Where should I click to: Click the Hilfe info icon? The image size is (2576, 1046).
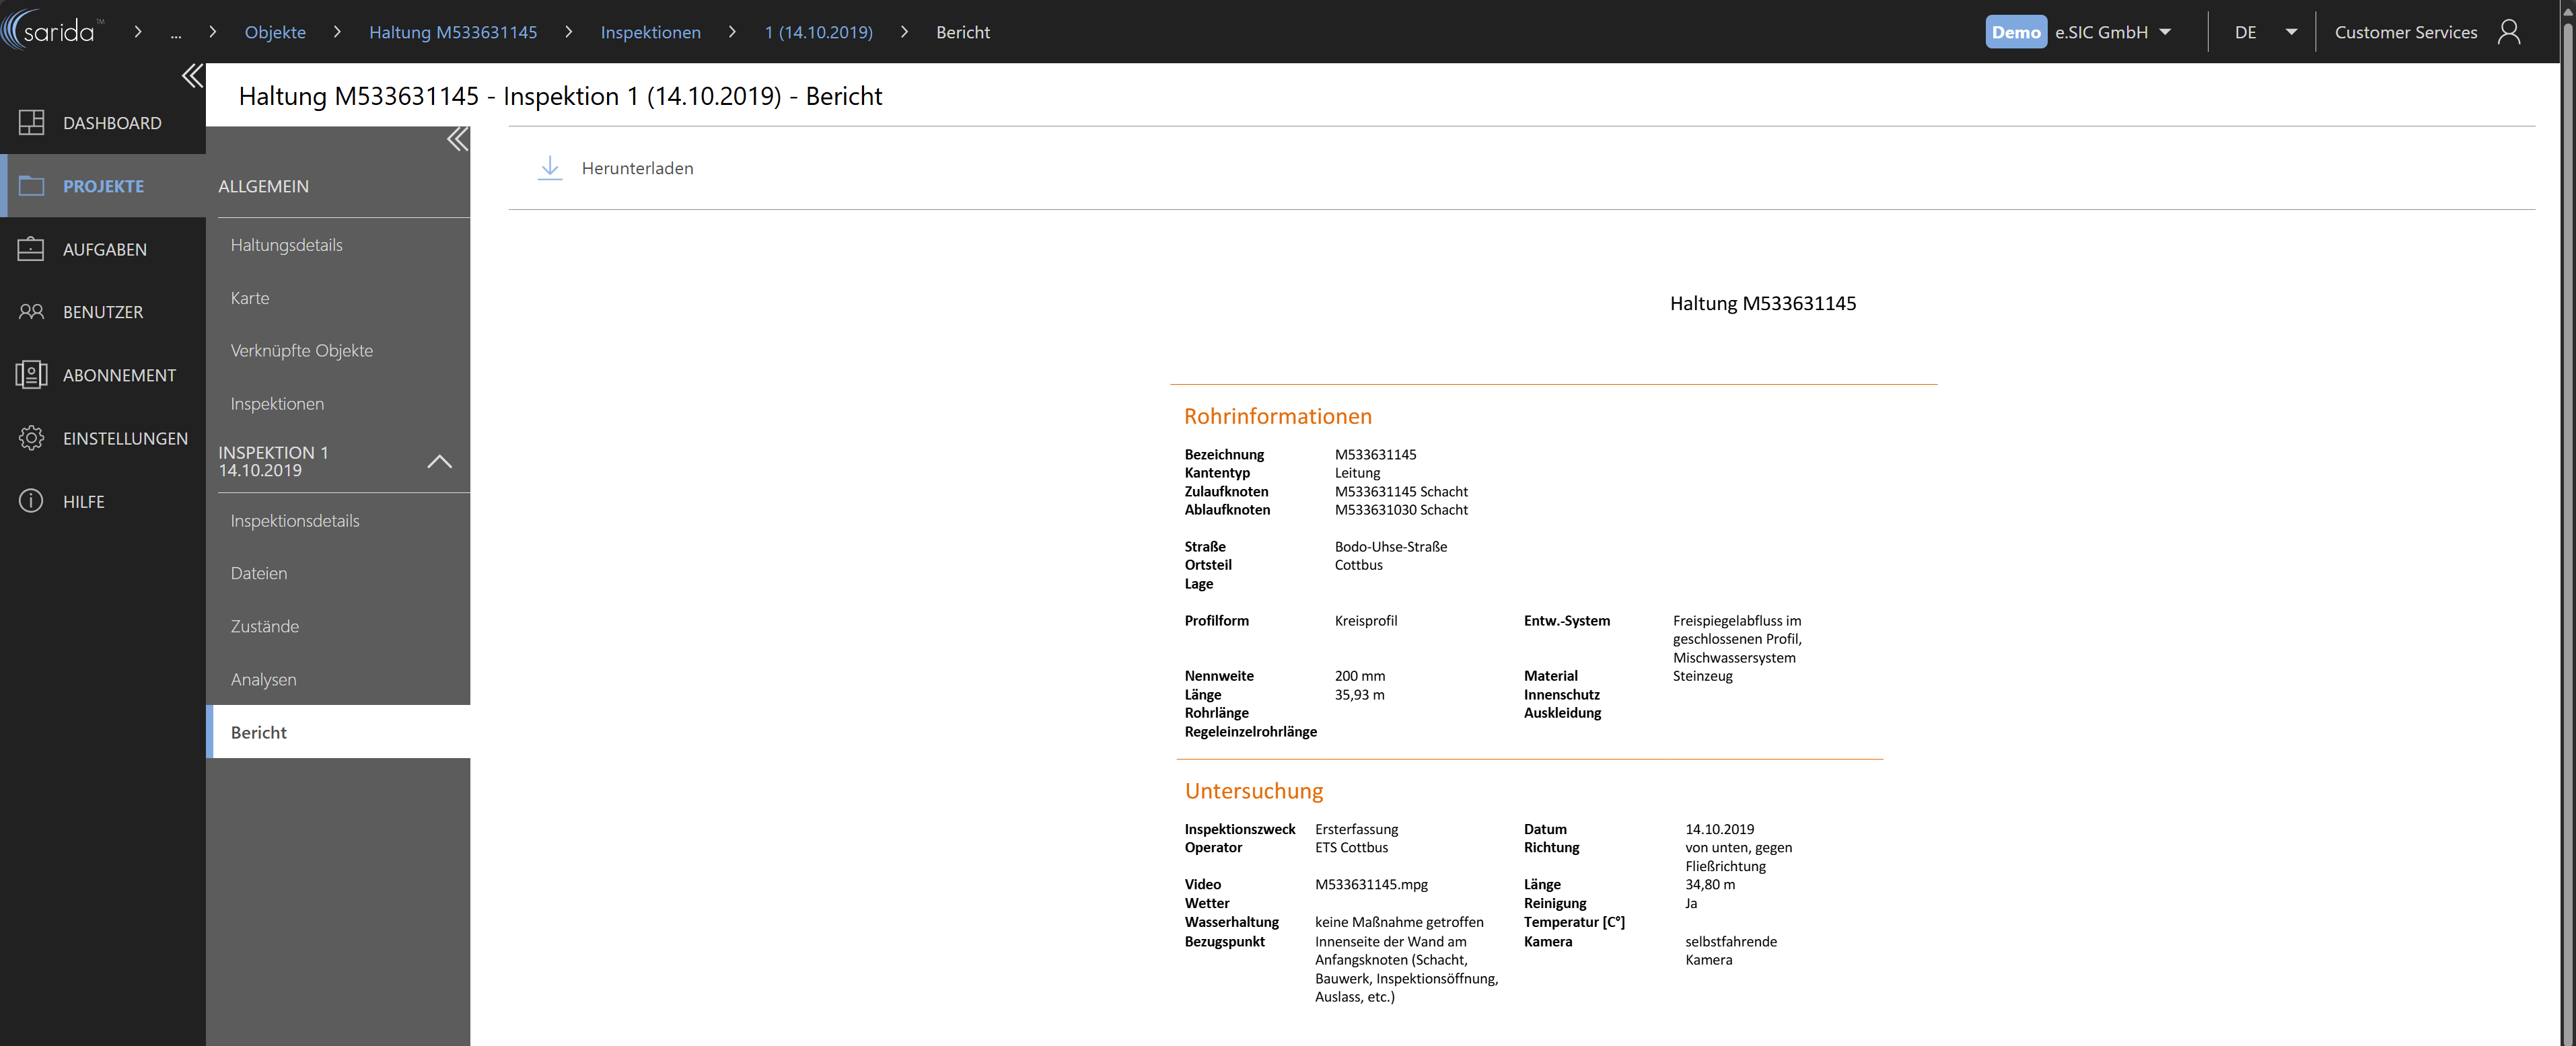coord(31,500)
